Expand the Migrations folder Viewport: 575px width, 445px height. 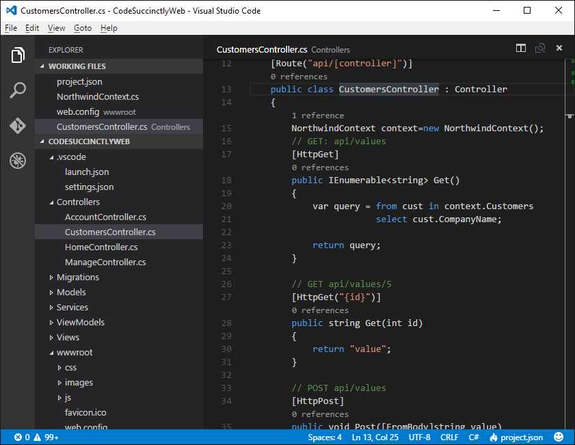[x=51, y=278]
